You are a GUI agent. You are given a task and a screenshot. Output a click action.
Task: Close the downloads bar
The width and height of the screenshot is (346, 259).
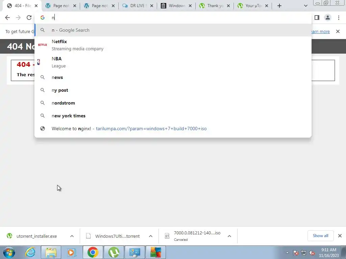(x=340, y=236)
